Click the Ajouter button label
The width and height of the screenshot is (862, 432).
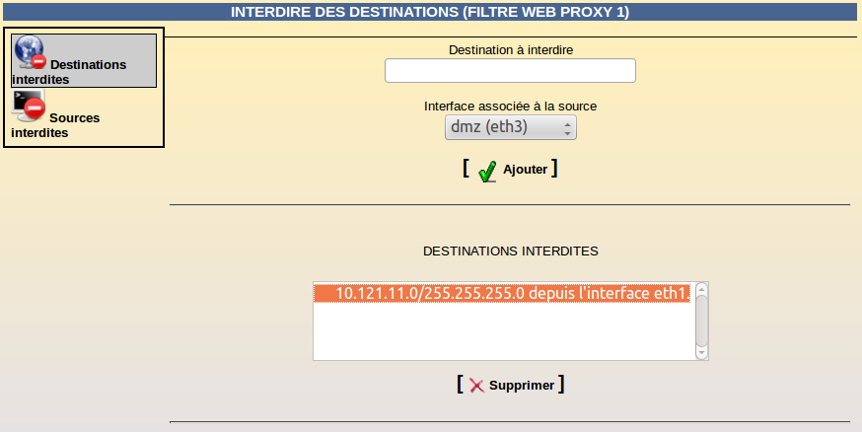tap(525, 170)
